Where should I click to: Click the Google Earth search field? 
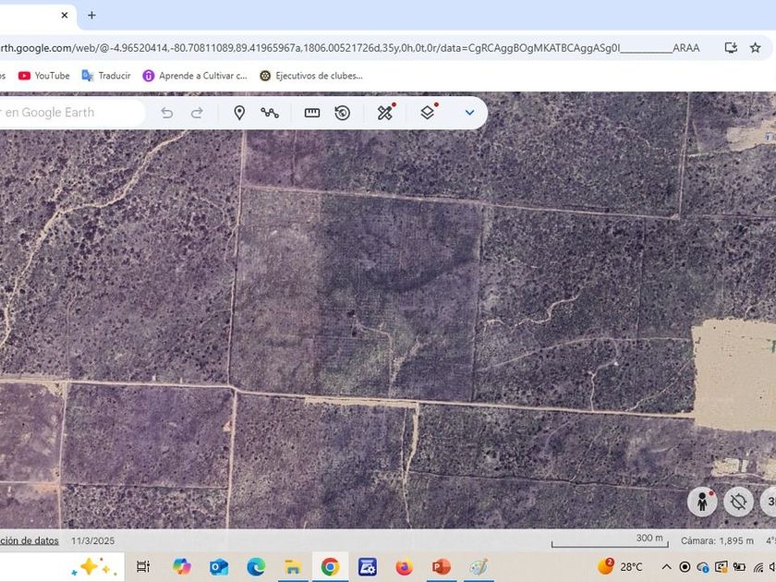pyautogui.click(x=69, y=113)
